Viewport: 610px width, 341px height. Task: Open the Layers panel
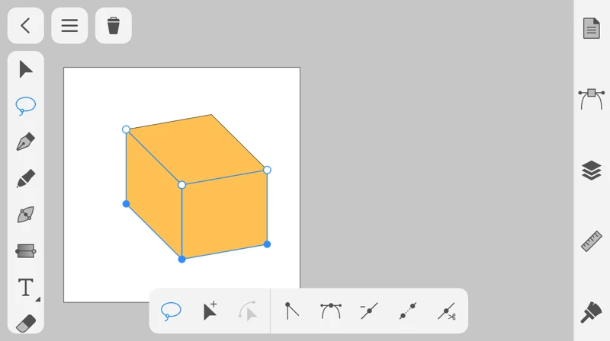592,170
